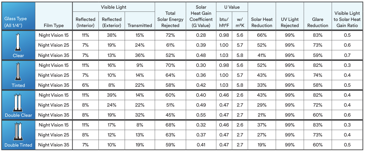Select the Glass Type column header
Screen dimensions: 365x152
pos(16,22)
